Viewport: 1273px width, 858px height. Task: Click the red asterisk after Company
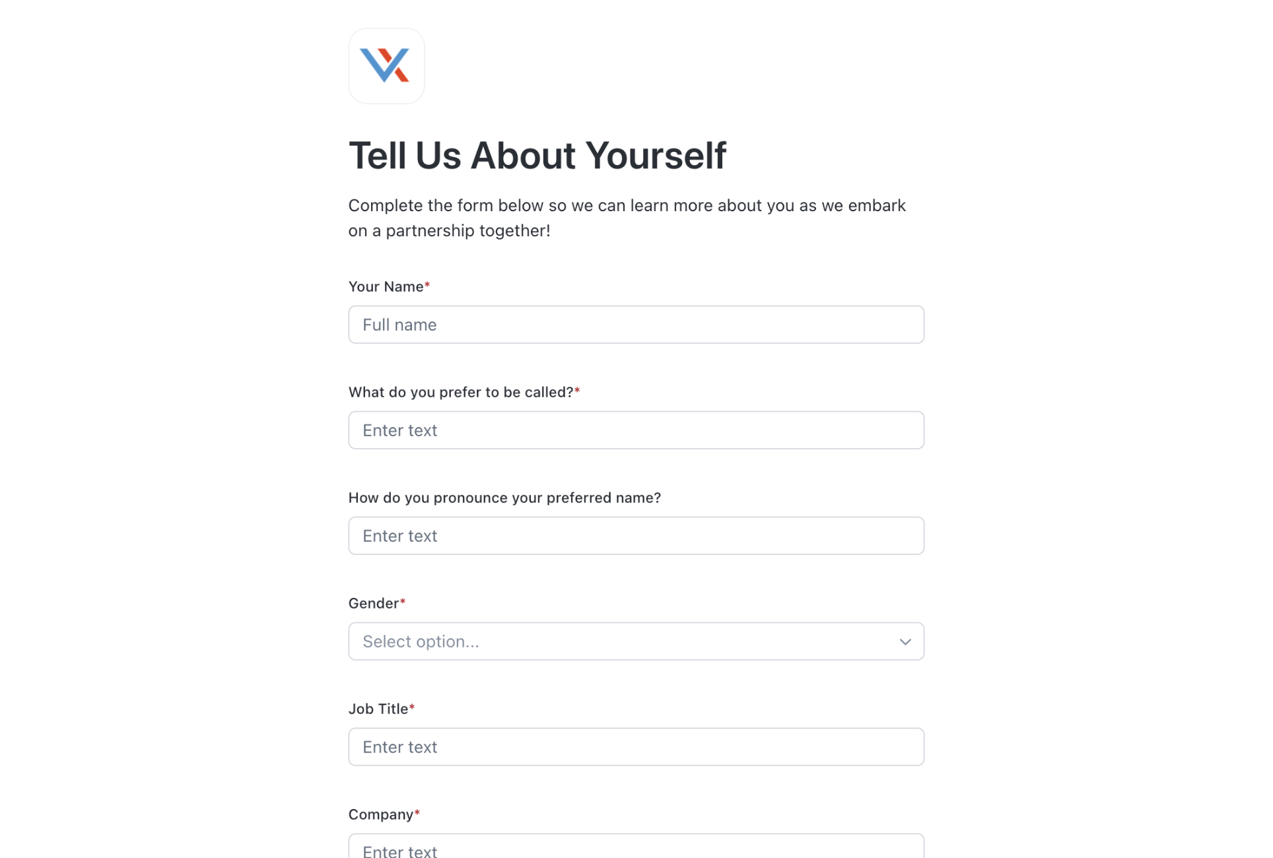(417, 813)
